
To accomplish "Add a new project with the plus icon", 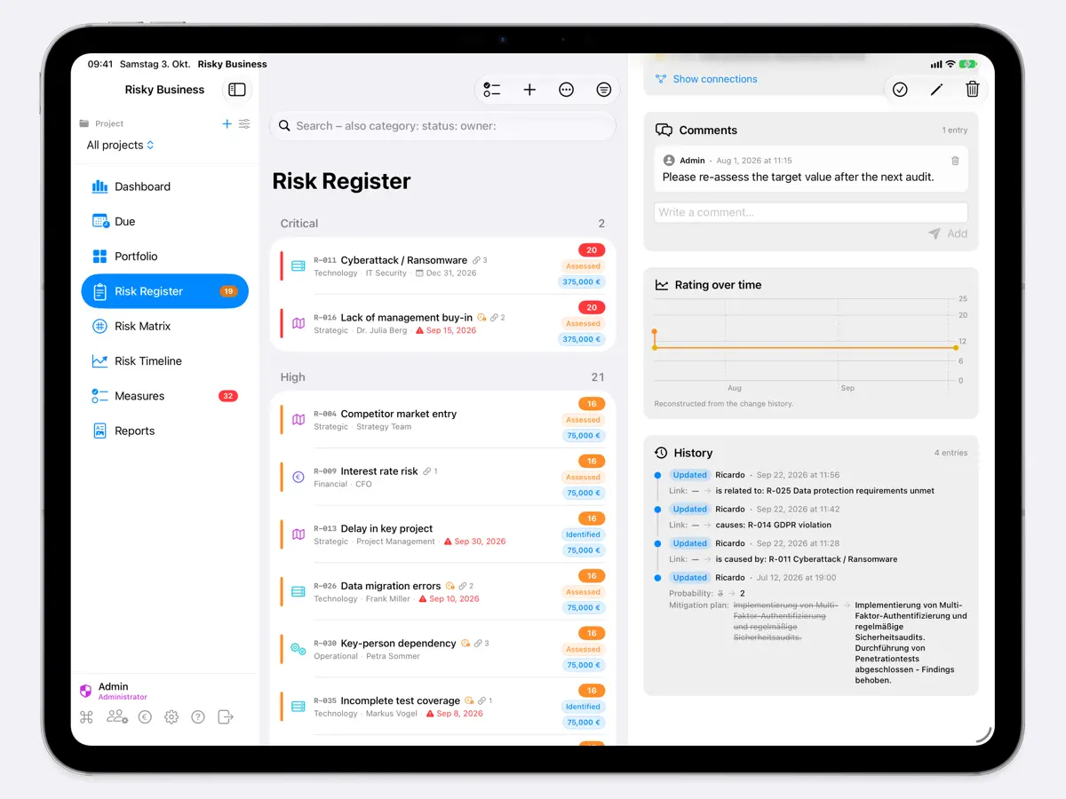I will point(227,124).
